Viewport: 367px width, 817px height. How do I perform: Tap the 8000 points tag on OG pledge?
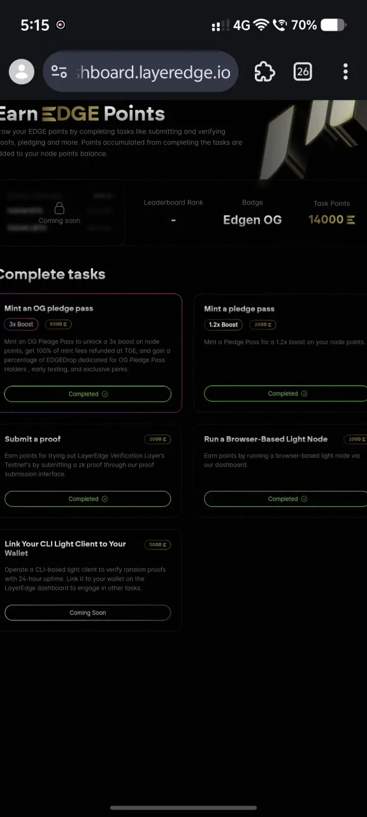point(58,324)
